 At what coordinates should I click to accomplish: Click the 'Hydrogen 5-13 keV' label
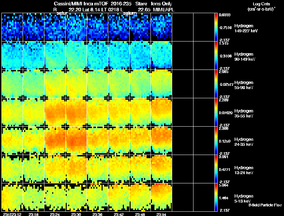click(x=244, y=199)
